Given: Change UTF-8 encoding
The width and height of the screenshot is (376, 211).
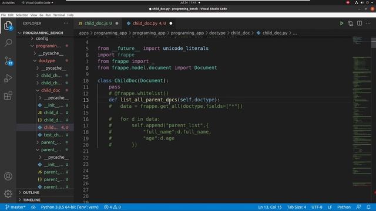Looking at the screenshot, I should 317,207.
